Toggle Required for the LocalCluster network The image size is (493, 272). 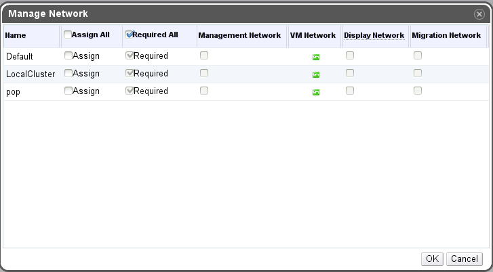click(130, 74)
